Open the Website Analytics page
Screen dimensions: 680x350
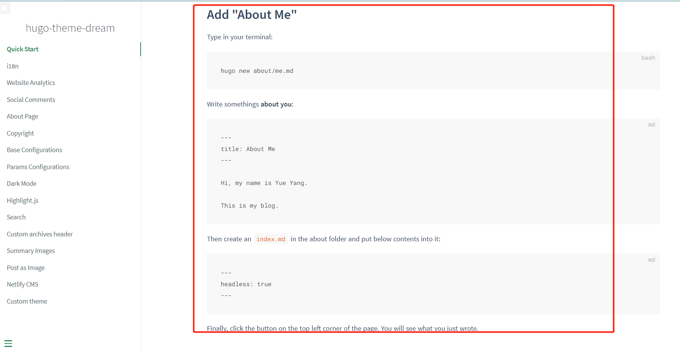click(31, 83)
